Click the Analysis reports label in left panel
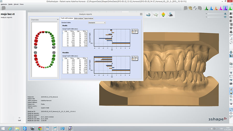 click(6, 17)
